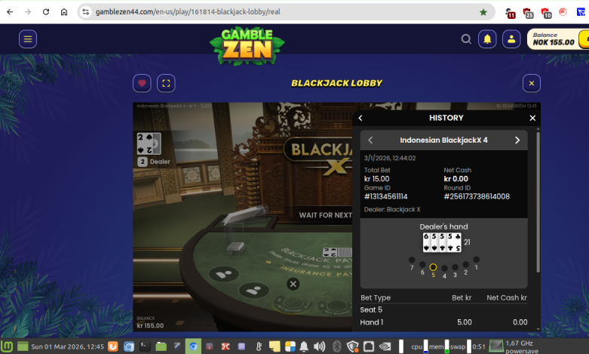Toggle fullscreen mode for the game

(167, 83)
